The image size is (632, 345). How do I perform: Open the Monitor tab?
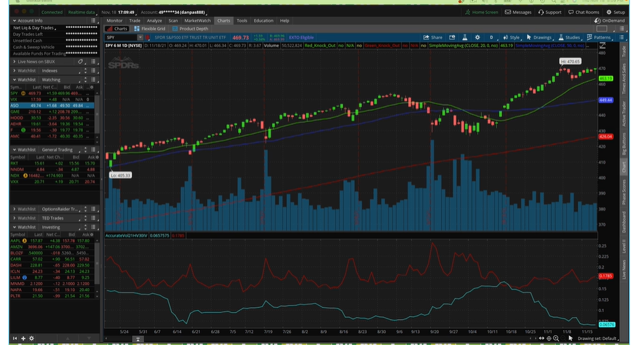pyautogui.click(x=114, y=20)
